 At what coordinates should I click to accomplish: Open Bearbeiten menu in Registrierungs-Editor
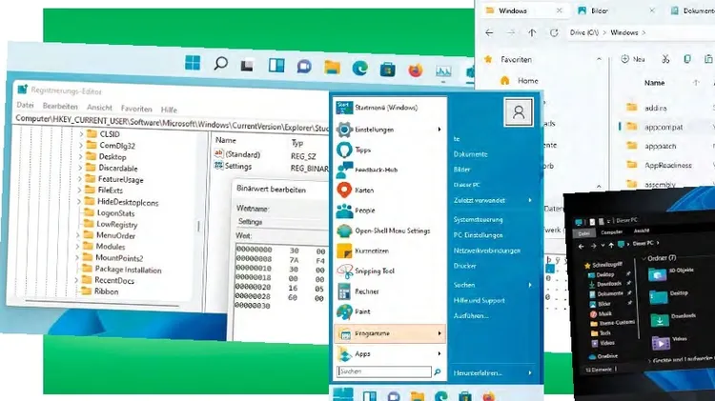60,106
